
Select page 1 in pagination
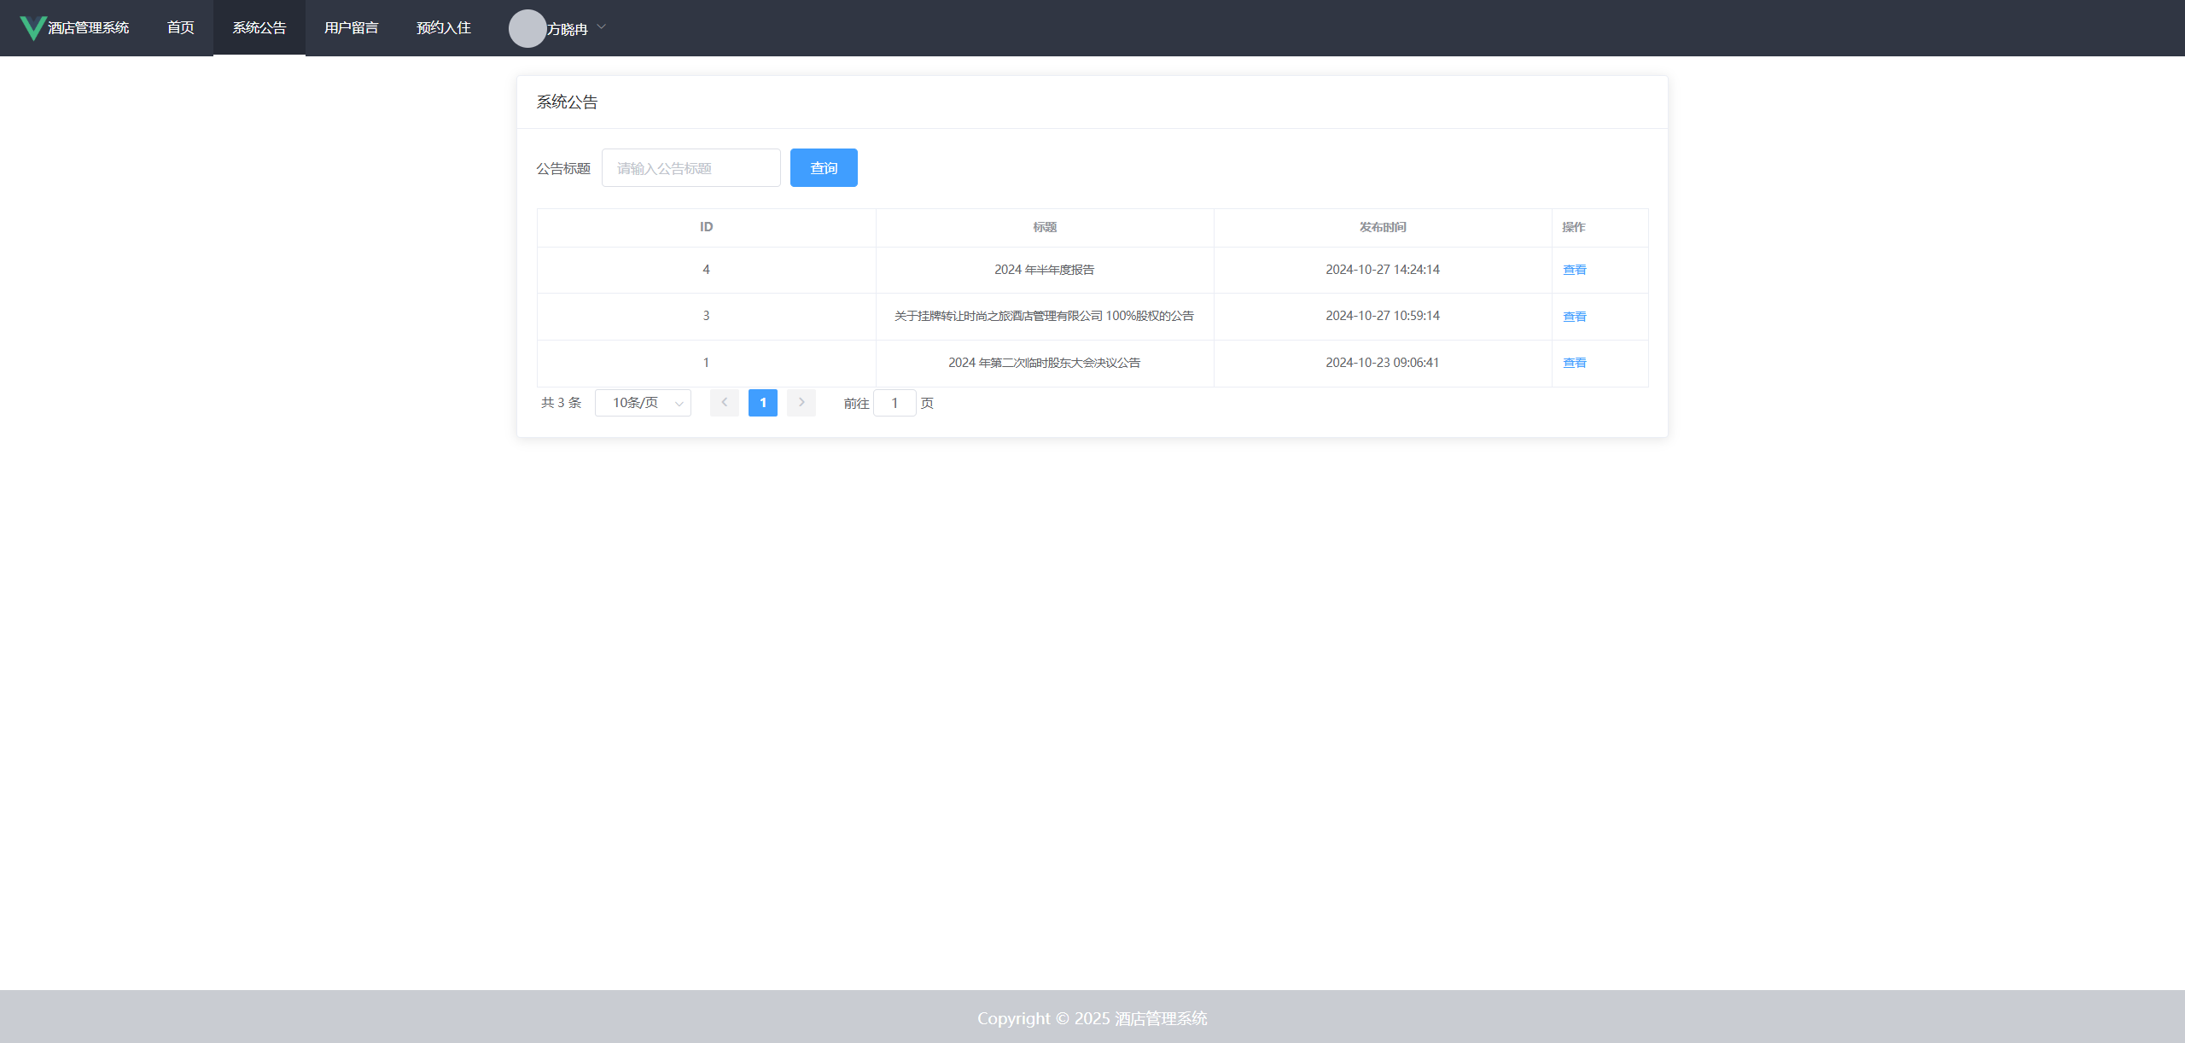pos(762,402)
